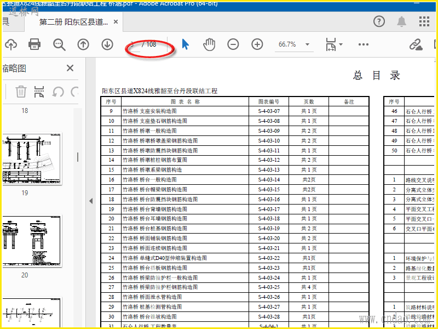Click the zoom out minus button
The height and width of the screenshot is (329, 438).
[x=233, y=44]
